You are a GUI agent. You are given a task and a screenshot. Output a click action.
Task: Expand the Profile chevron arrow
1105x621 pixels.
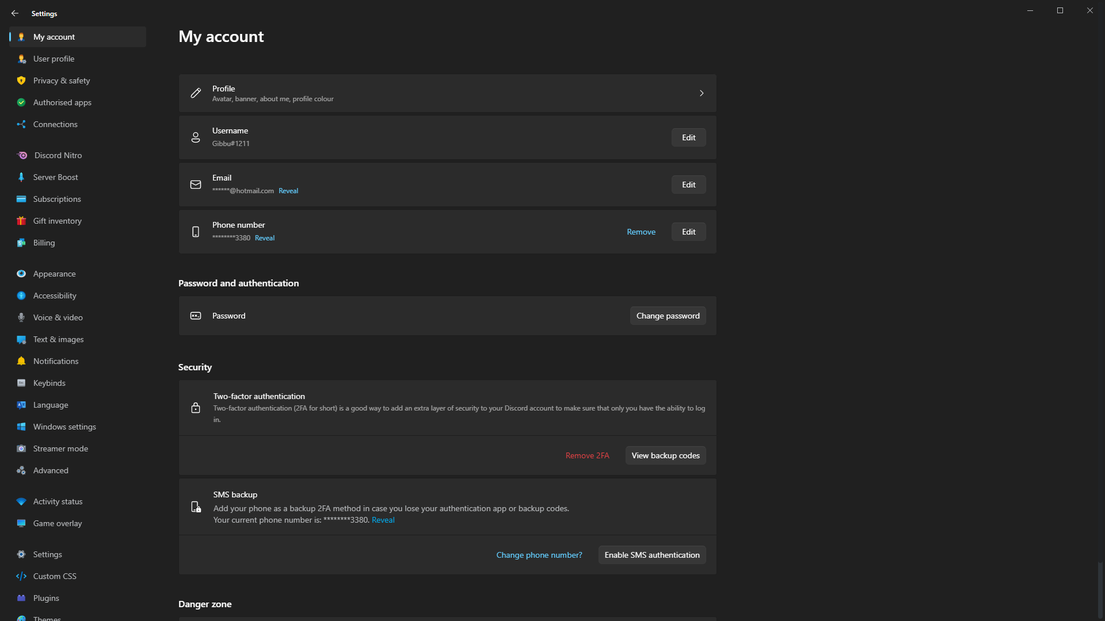point(701,93)
